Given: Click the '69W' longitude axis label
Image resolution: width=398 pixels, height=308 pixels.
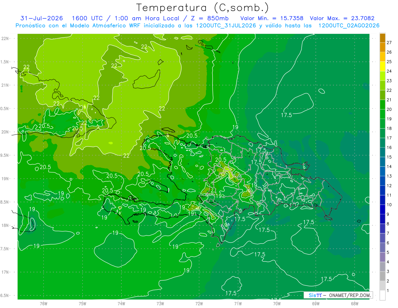Looking at the screenshot, I should (x=315, y=304).
